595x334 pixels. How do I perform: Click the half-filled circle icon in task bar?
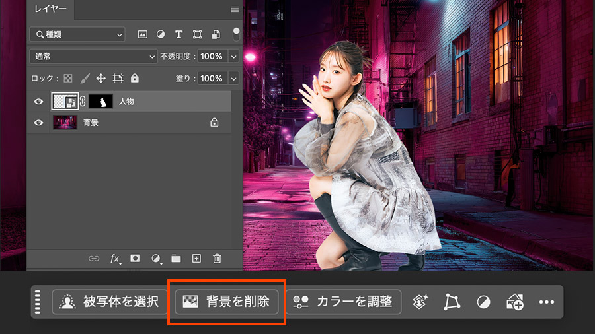point(483,302)
